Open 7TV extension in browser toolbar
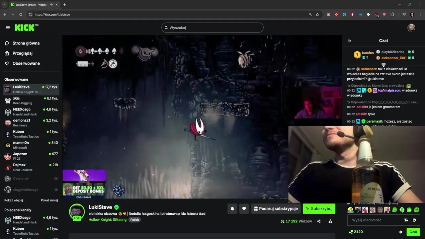The image size is (425, 239). click(x=344, y=15)
